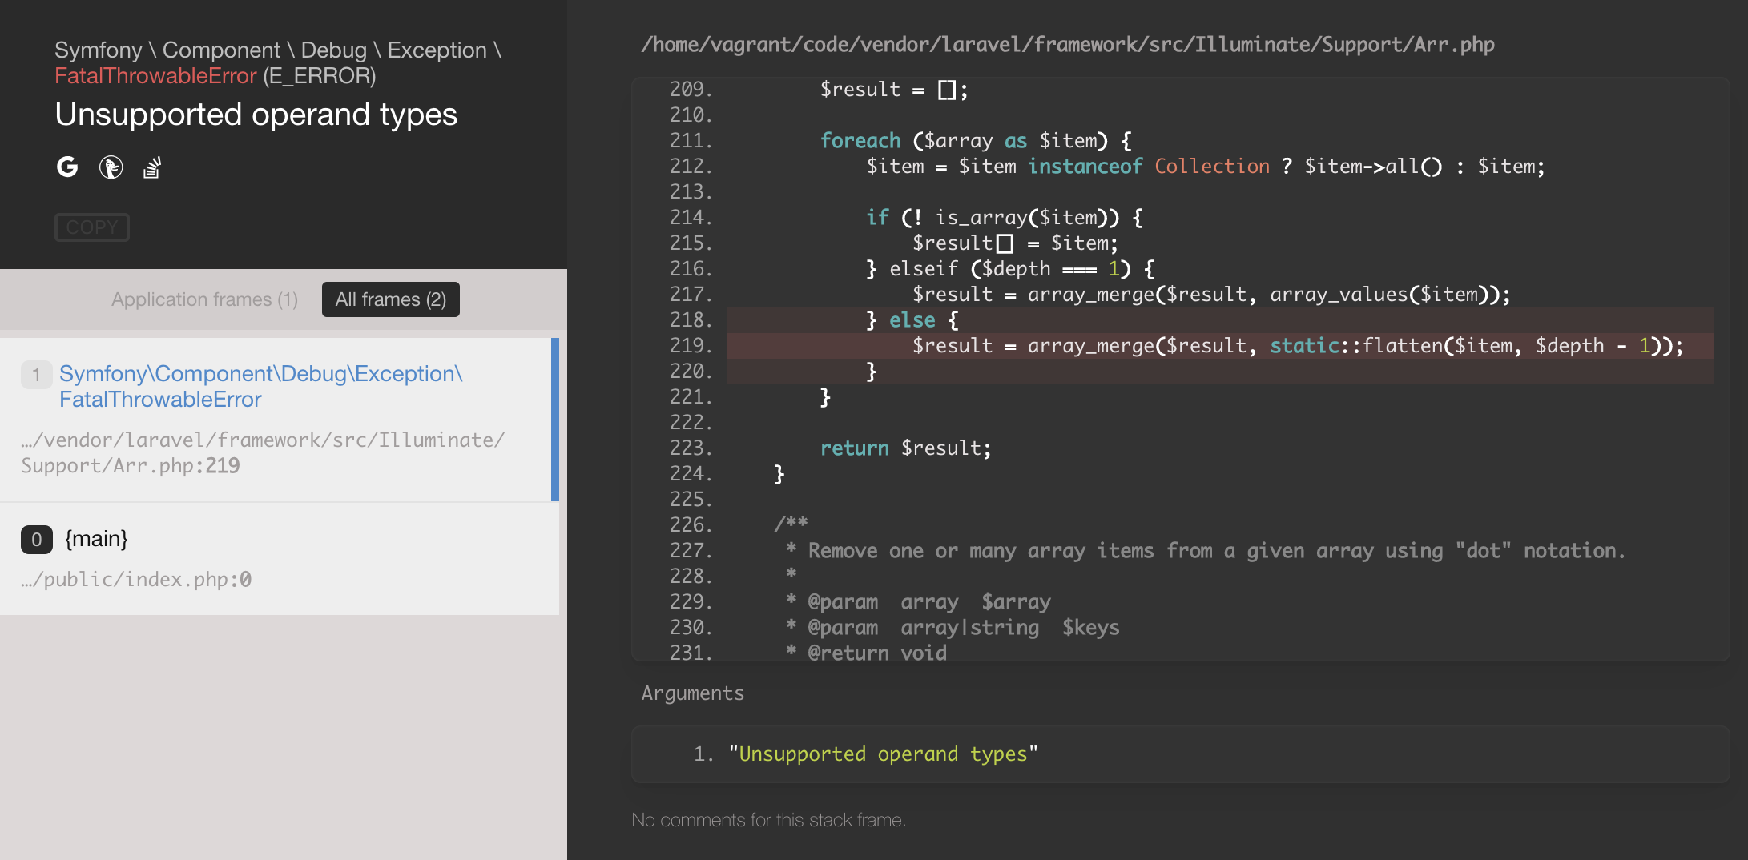
Task: Click line 214 is_array check
Action: coord(1005,218)
